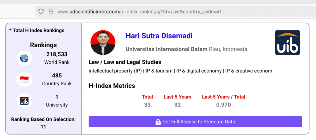Click the globe icon for World Rank
316x140 pixels.
(24, 58)
